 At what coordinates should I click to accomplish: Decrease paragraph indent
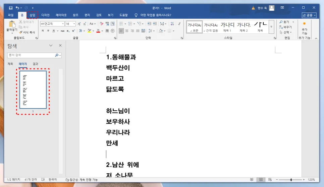click(x=149, y=24)
